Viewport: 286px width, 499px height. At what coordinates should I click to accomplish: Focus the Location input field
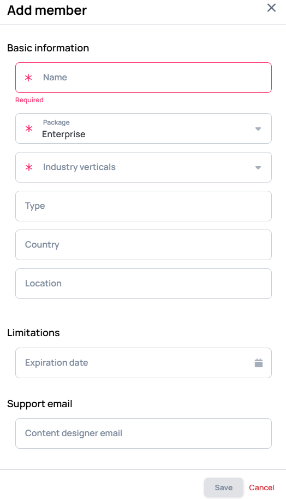[144, 284]
